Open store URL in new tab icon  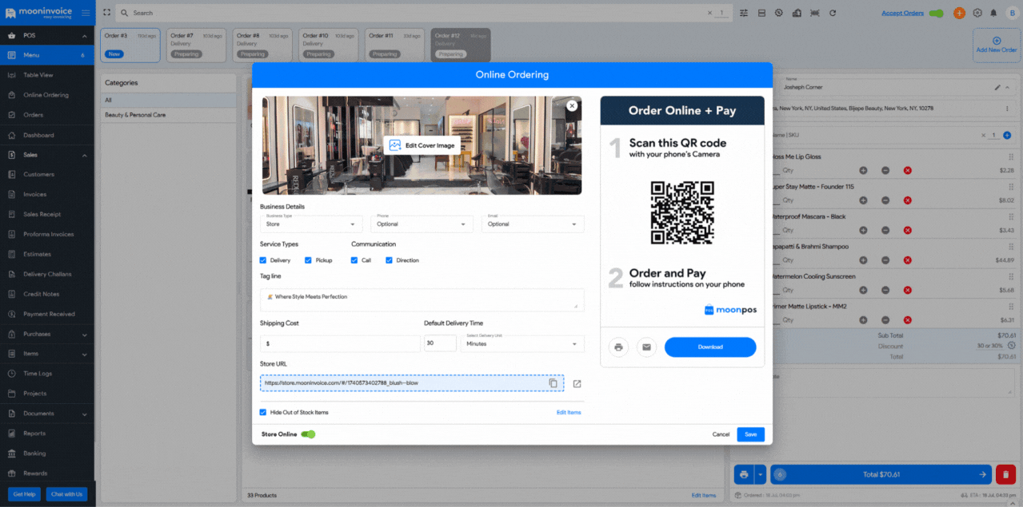click(577, 383)
